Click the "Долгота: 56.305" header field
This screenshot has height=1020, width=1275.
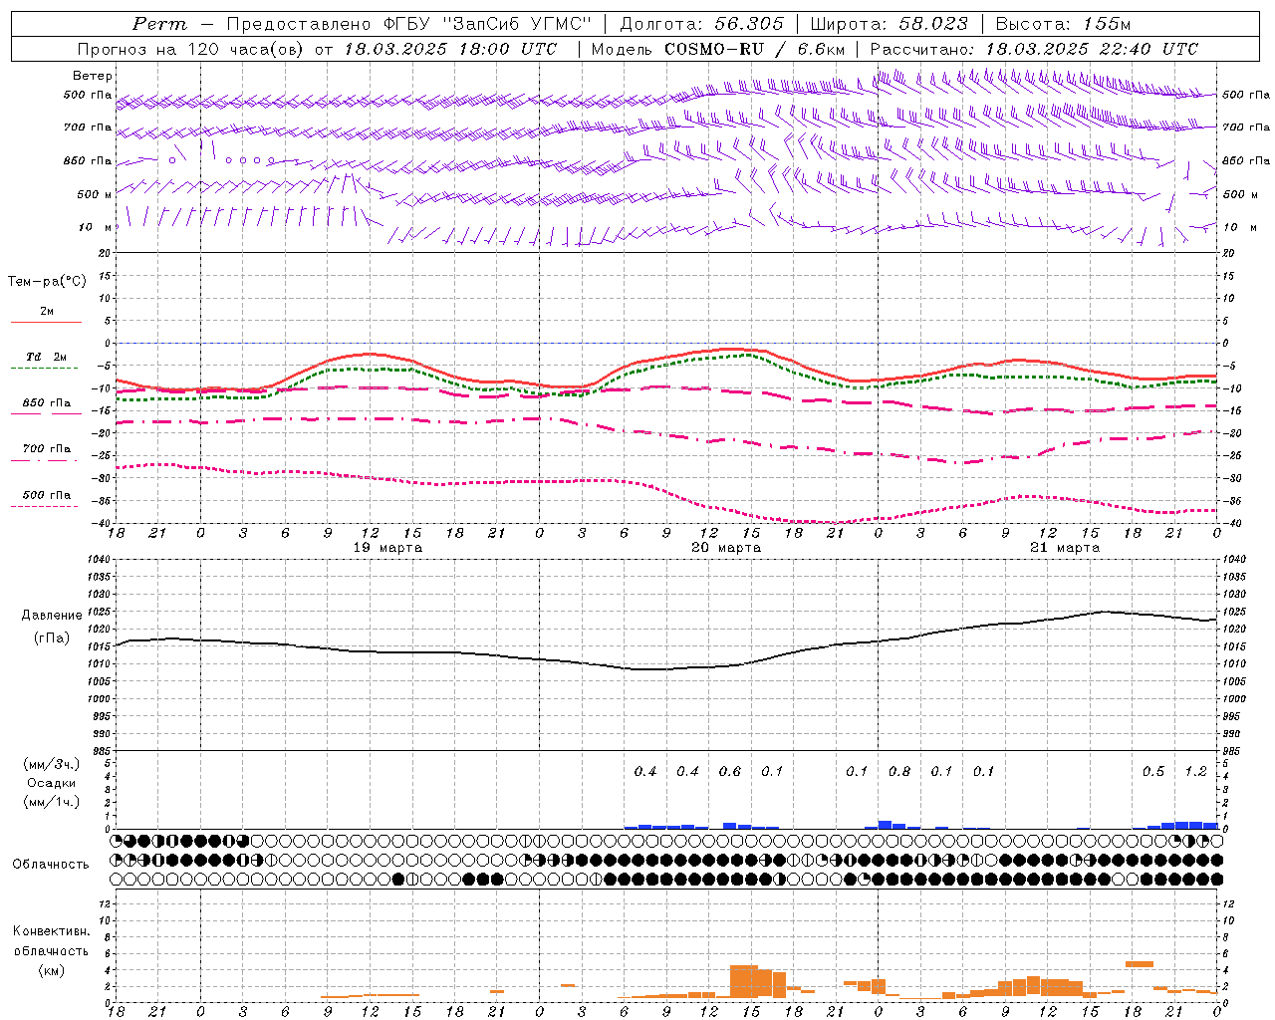tap(701, 24)
